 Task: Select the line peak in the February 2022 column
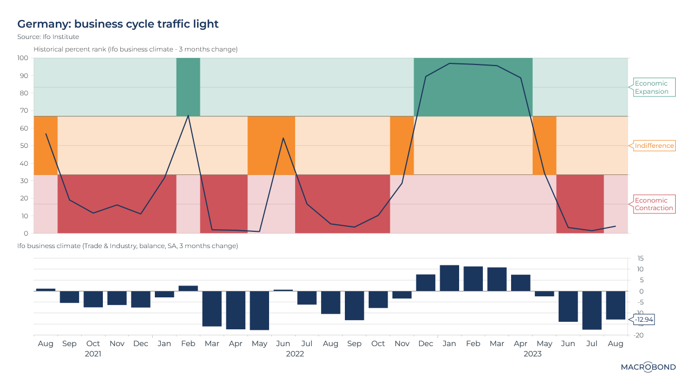(x=188, y=115)
